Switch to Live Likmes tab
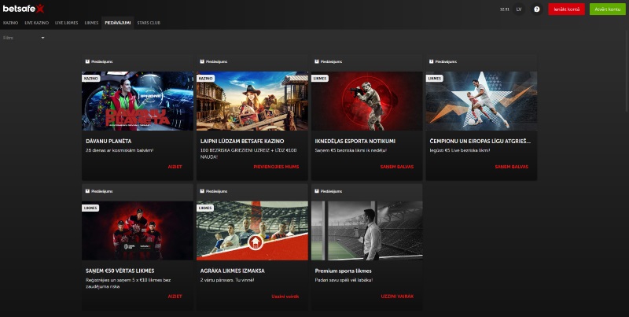The height and width of the screenshot is (317, 629). (x=67, y=23)
